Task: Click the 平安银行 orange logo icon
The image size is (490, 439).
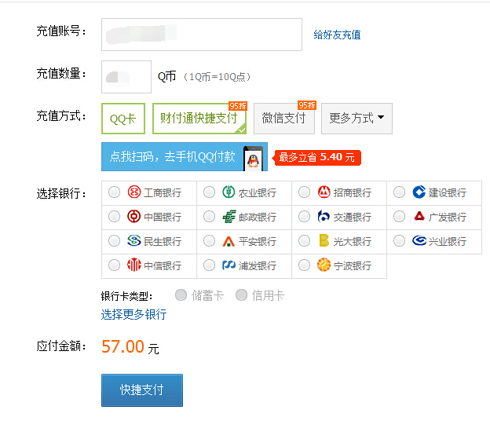Action: 229,241
